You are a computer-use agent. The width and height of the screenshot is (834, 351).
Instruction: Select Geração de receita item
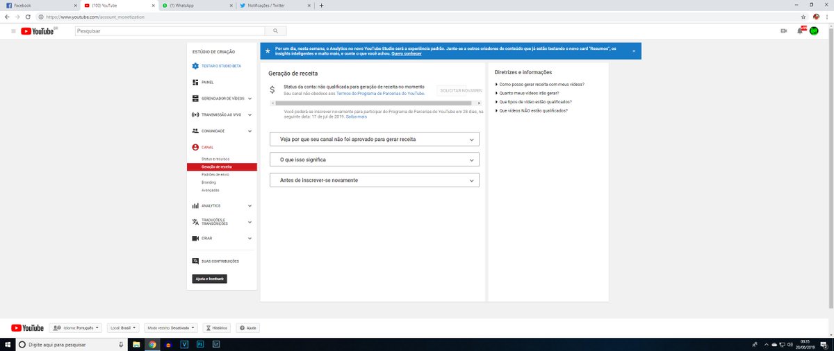[x=222, y=167]
